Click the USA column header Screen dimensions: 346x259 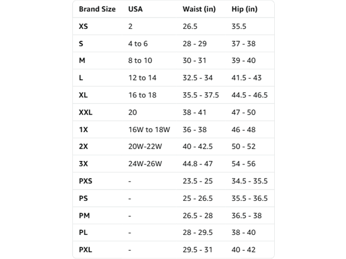[135, 9]
